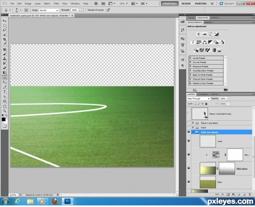The image size is (255, 207).
Task: Switch to the Channels tab
Action: point(203,94)
